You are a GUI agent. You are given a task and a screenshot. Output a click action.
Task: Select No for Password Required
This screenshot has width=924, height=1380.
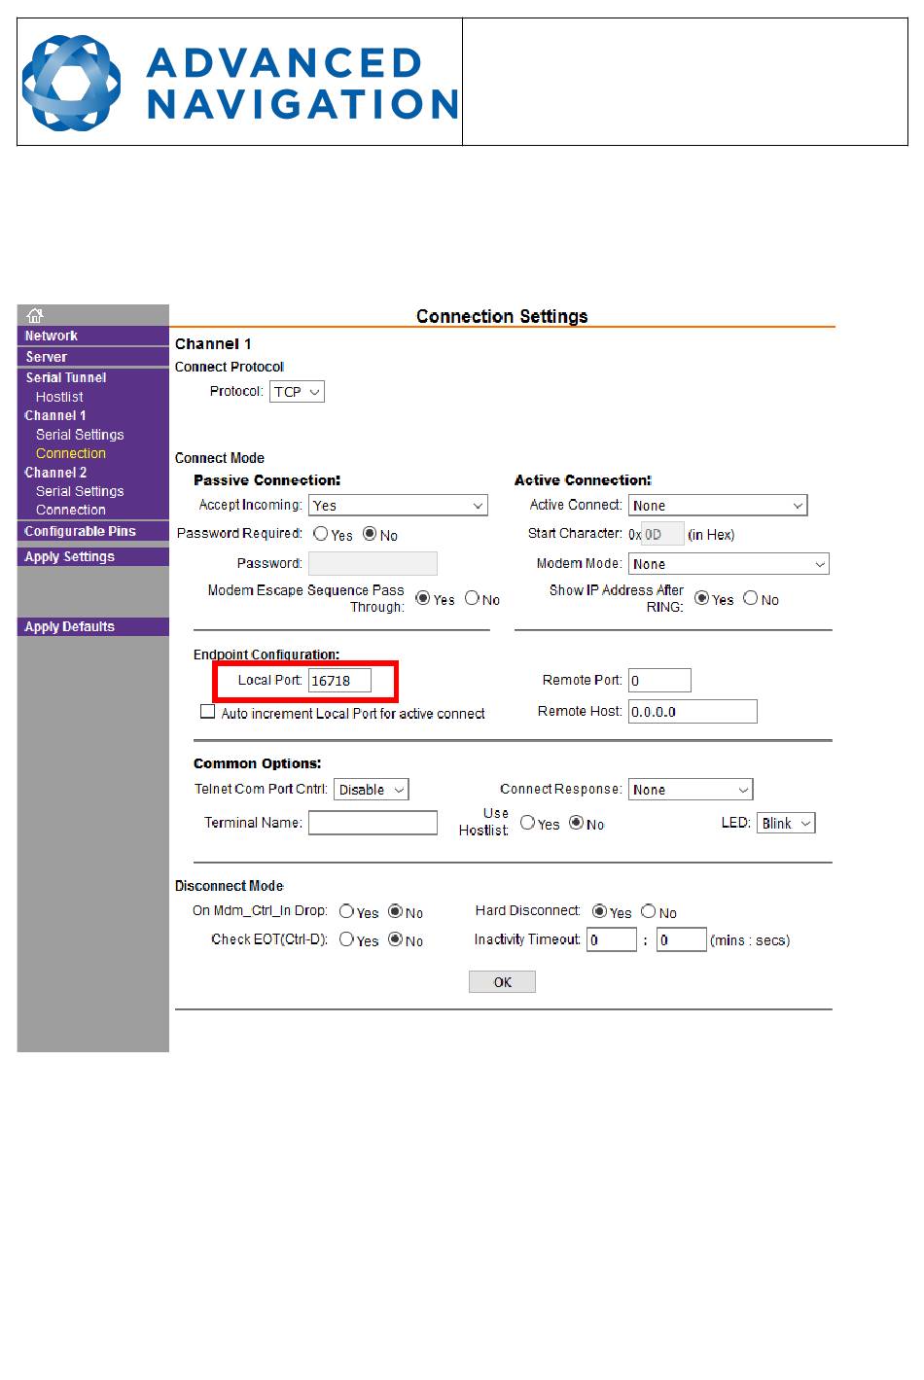(x=370, y=534)
